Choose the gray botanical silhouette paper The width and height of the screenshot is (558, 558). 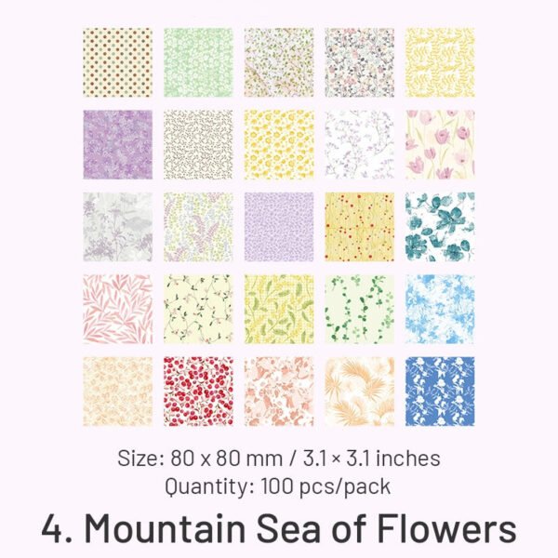point(118,227)
